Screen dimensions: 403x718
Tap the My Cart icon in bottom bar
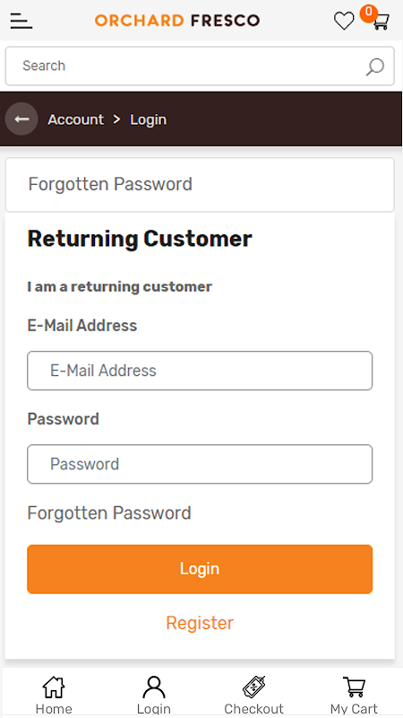click(354, 687)
